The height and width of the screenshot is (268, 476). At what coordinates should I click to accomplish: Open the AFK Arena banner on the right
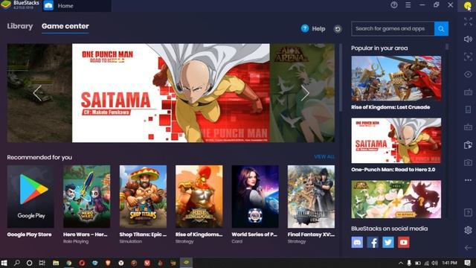coord(303,93)
